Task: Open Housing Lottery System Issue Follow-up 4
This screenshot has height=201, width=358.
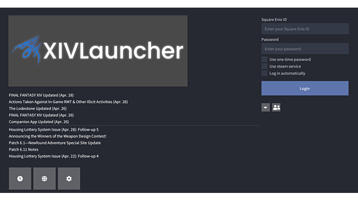Action: coord(54,156)
